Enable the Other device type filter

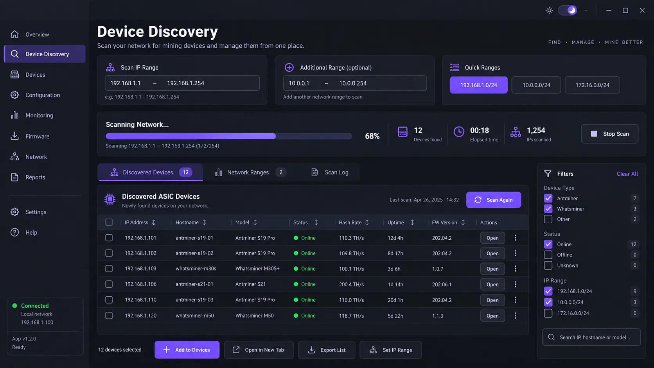pyautogui.click(x=548, y=219)
